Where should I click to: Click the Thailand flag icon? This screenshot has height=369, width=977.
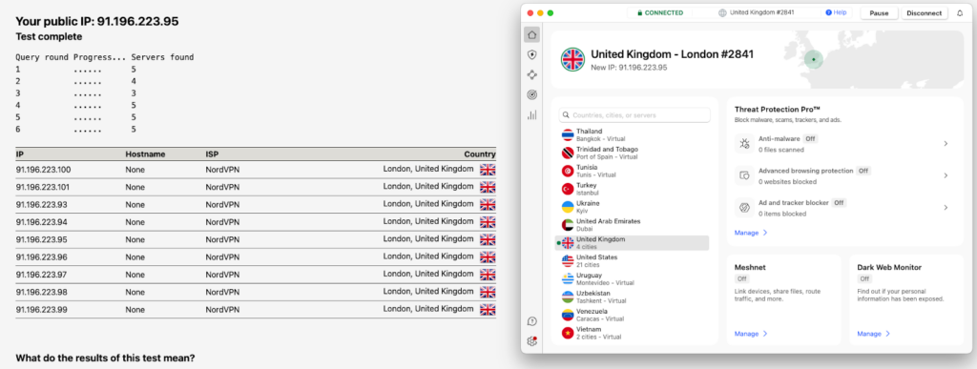tap(568, 134)
